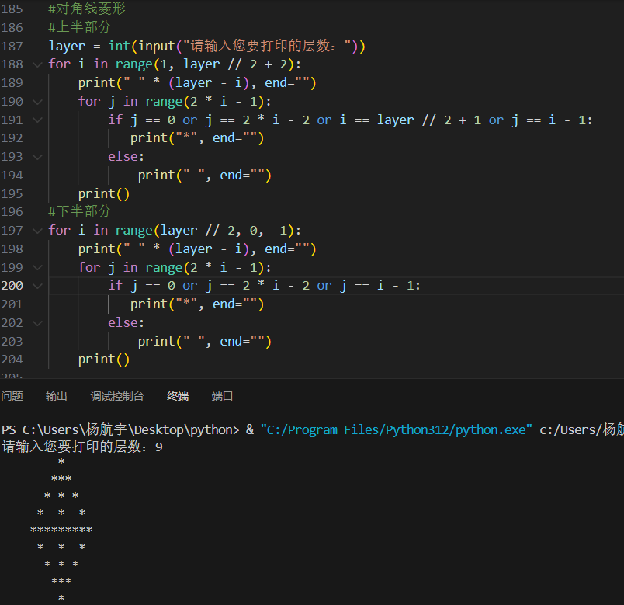Click print("*", end="") on line 192
The width and height of the screenshot is (624, 605).
[197, 138]
